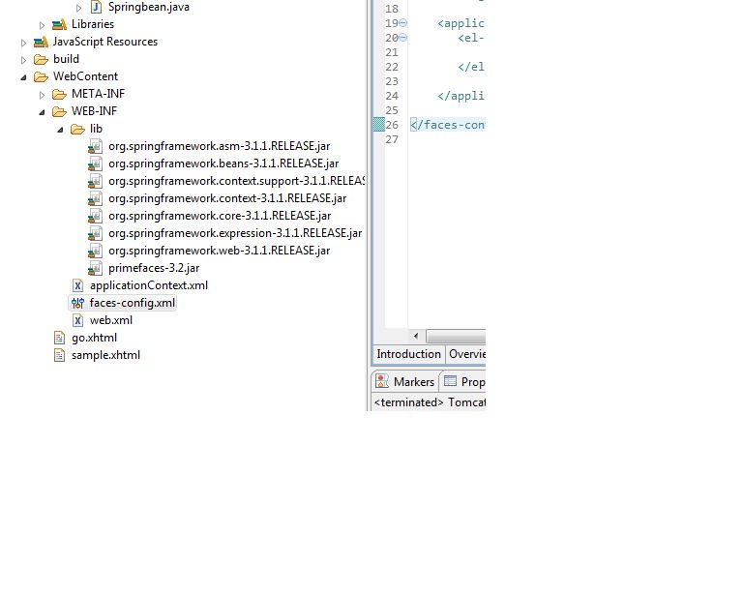
Task: Click the applicationContext.xml file icon
Action: 77,285
